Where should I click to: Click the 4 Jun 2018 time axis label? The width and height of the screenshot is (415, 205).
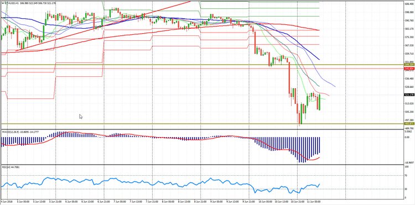pos(6,201)
